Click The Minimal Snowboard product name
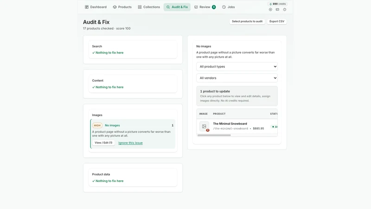 tap(230, 124)
